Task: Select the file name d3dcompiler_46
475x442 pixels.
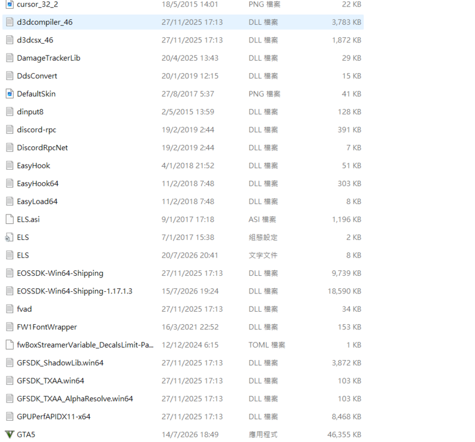Action: pyautogui.click(x=45, y=22)
